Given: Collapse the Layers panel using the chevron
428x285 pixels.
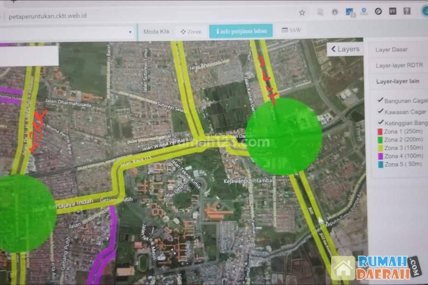Looking at the screenshot, I should click(333, 49).
